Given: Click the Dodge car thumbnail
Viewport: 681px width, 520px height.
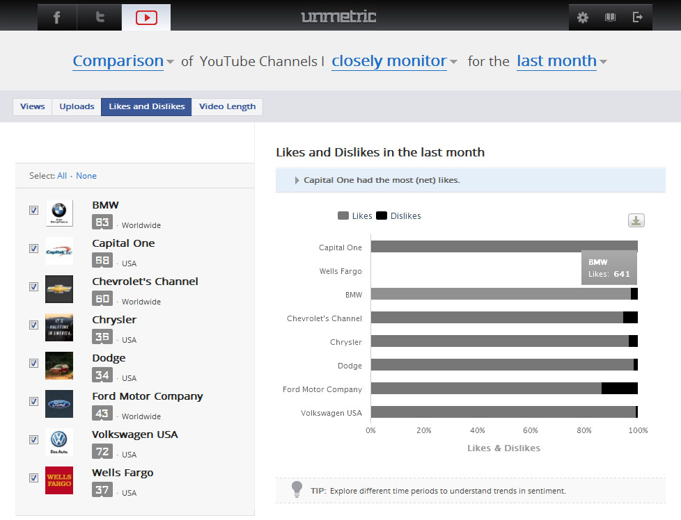Looking at the screenshot, I should pyautogui.click(x=59, y=366).
